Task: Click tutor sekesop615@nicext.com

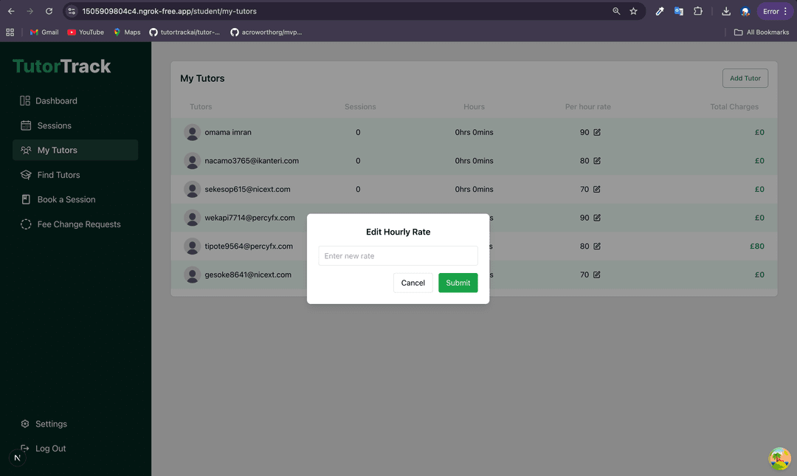Action: 247,189
